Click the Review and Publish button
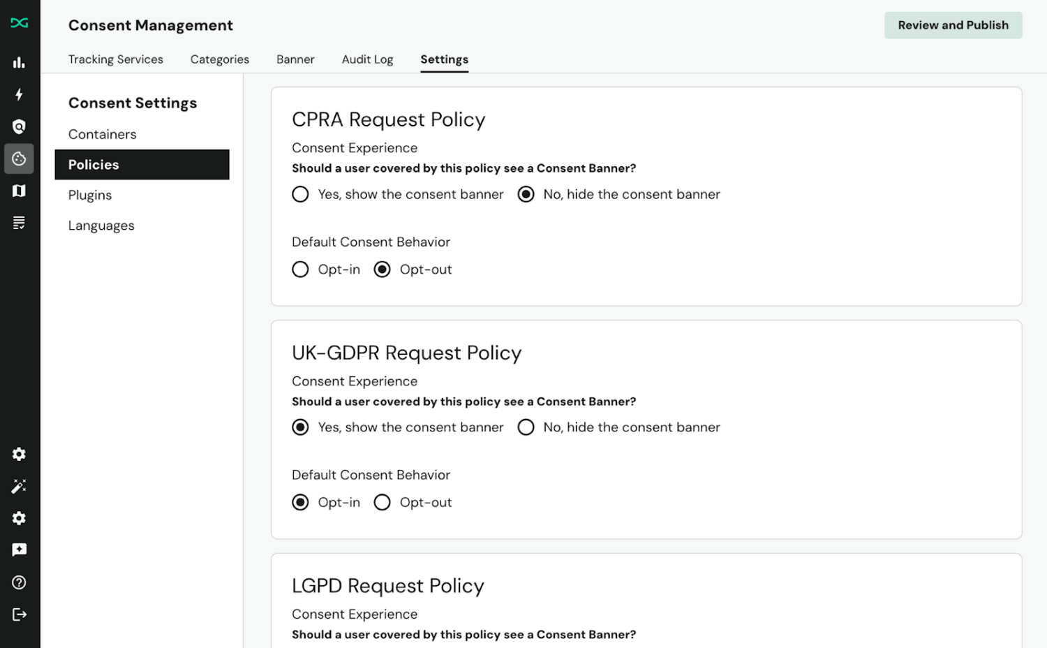This screenshot has width=1047, height=648. (x=953, y=24)
